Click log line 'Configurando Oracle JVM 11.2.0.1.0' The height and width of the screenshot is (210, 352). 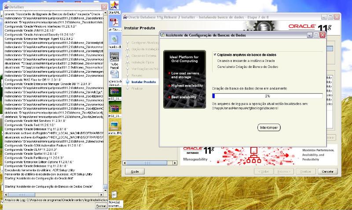29,30
